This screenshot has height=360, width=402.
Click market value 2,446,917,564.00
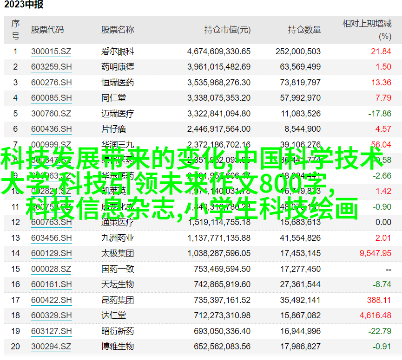tap(219, 129)
